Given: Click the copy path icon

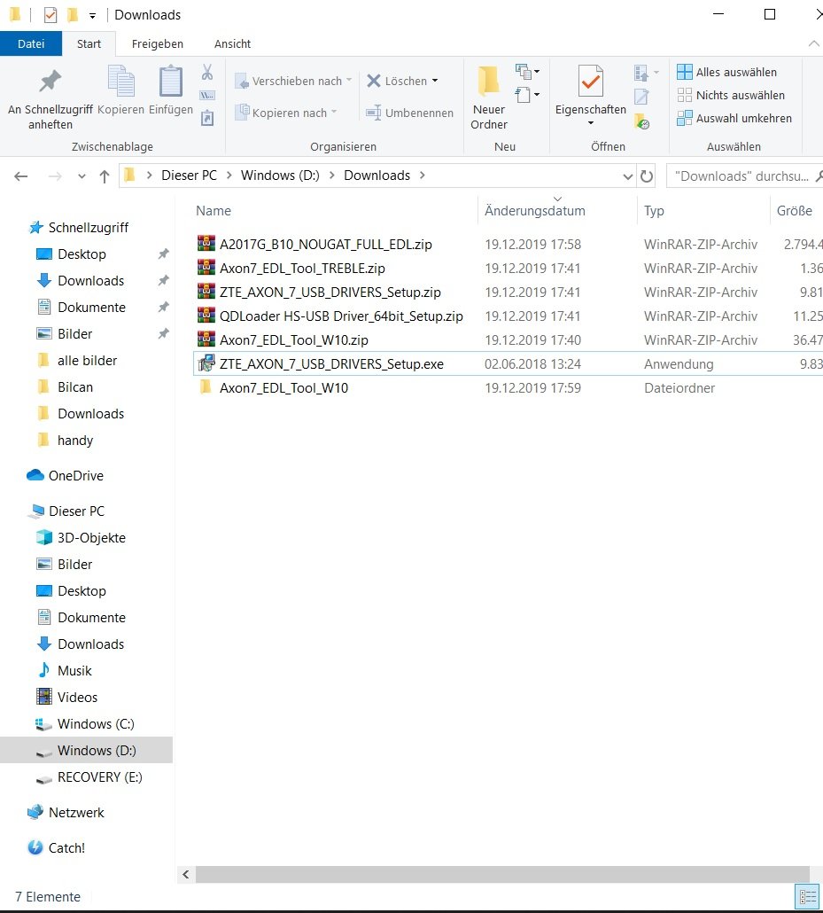Looking at the screenshot, I should pos(207,95).
